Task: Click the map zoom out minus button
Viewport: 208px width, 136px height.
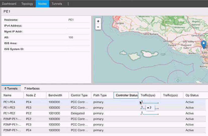Action: [98, 27]
